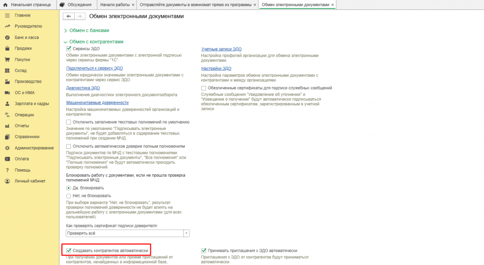Click the home icon on Начальная страница tab
This screenshot has width=484, height=265.
[x=5, y=5]
